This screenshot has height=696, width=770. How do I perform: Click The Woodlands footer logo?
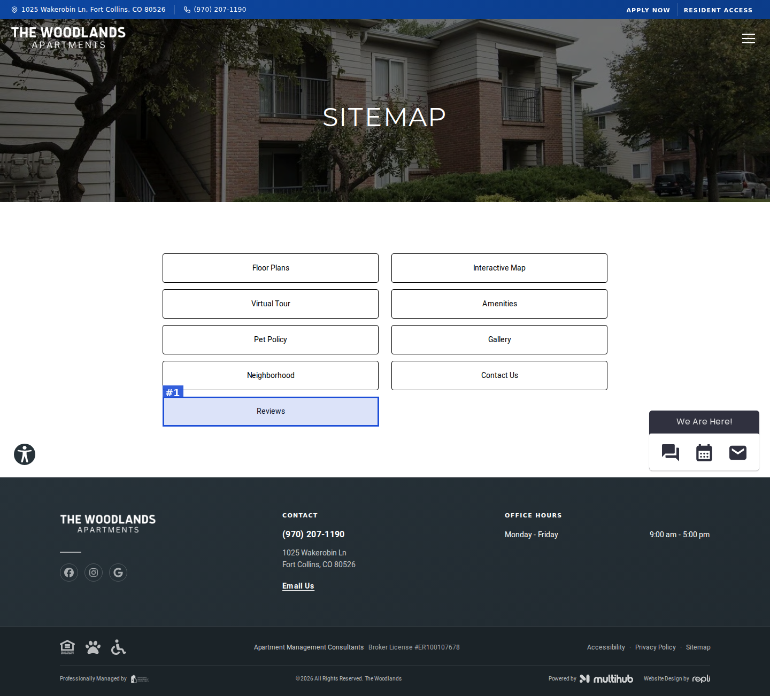108,524
